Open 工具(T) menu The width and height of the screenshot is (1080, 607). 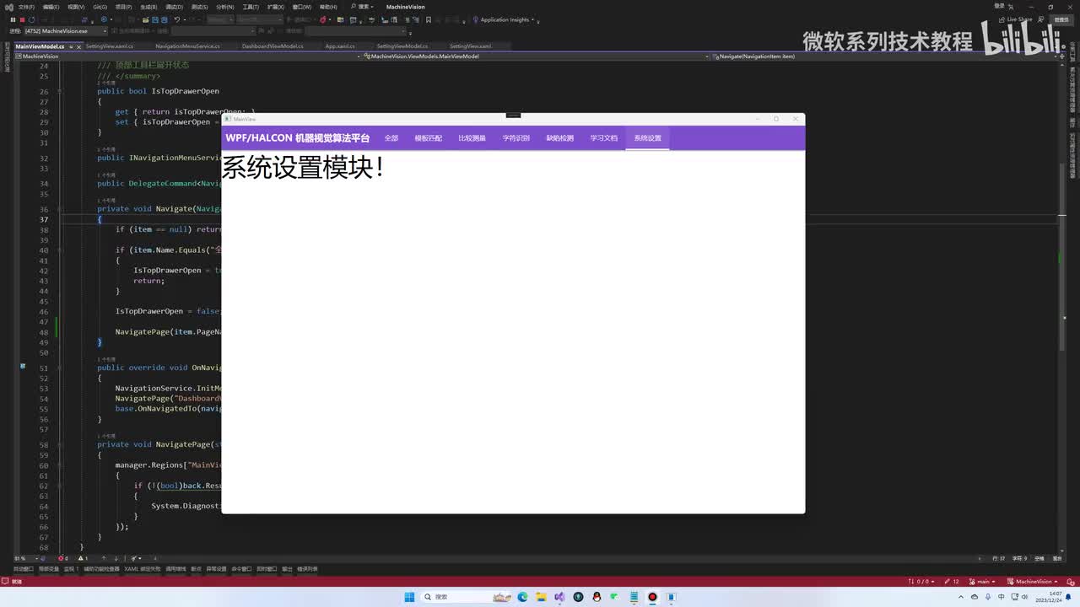coord(251,7)
